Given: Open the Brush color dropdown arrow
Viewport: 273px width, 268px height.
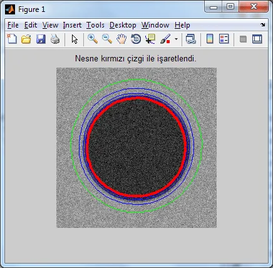Looking at the screenshot, I should (177, 39).
